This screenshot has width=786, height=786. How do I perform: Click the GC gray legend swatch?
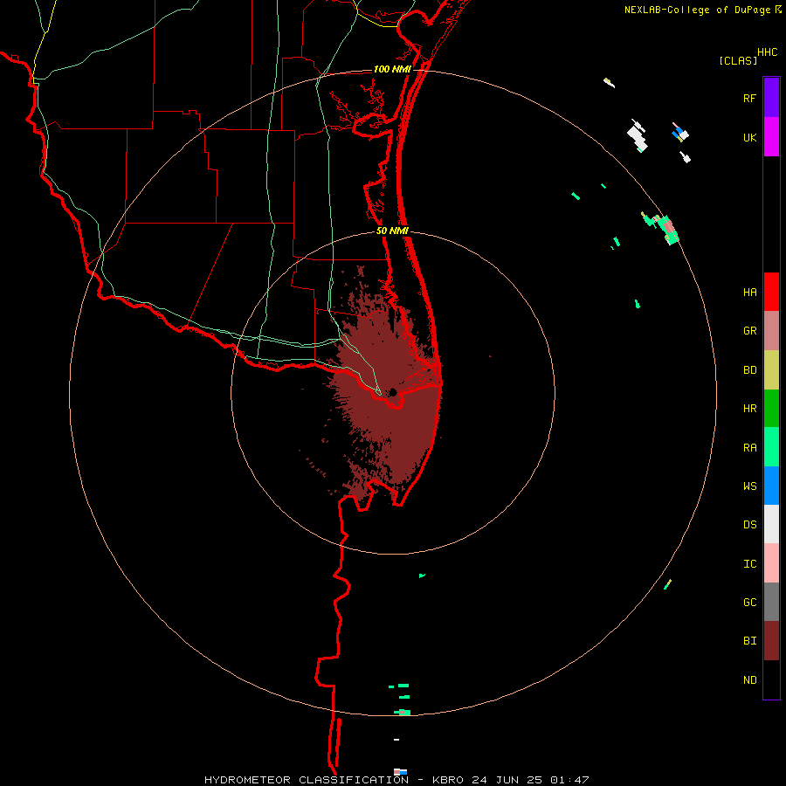[771, 602]
